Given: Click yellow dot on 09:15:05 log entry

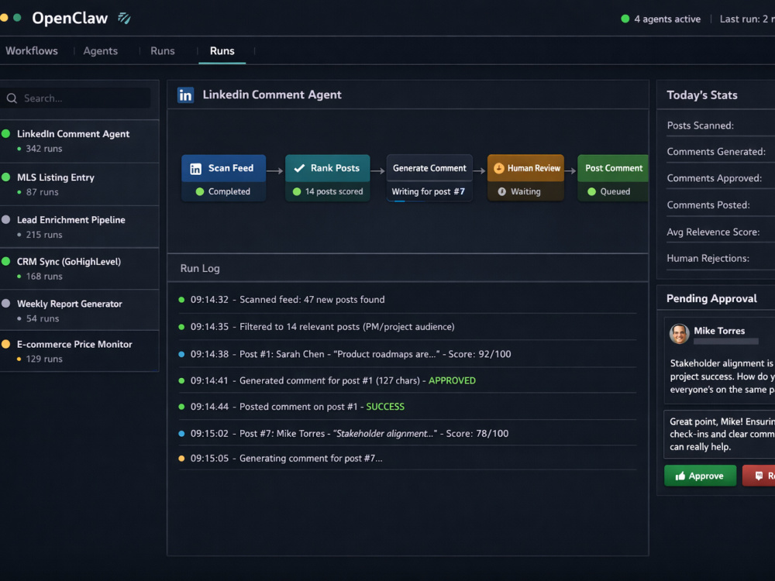Looking at the screenshot, I should 181,459.
